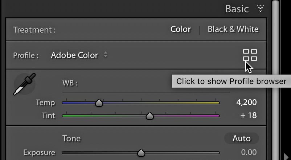Click the profile dropdown arrows
291x160 pixels.
(106, 55)
